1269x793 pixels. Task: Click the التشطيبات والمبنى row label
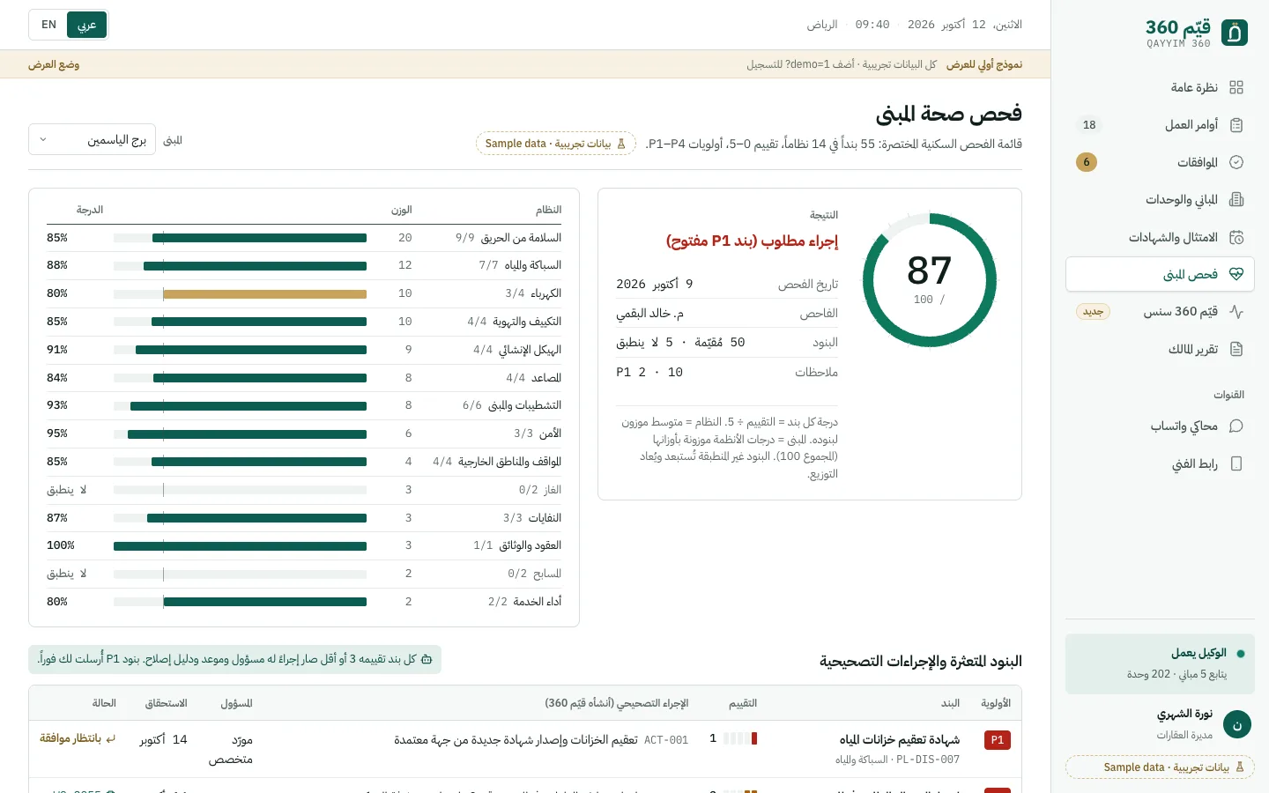[x=524, y=405]
